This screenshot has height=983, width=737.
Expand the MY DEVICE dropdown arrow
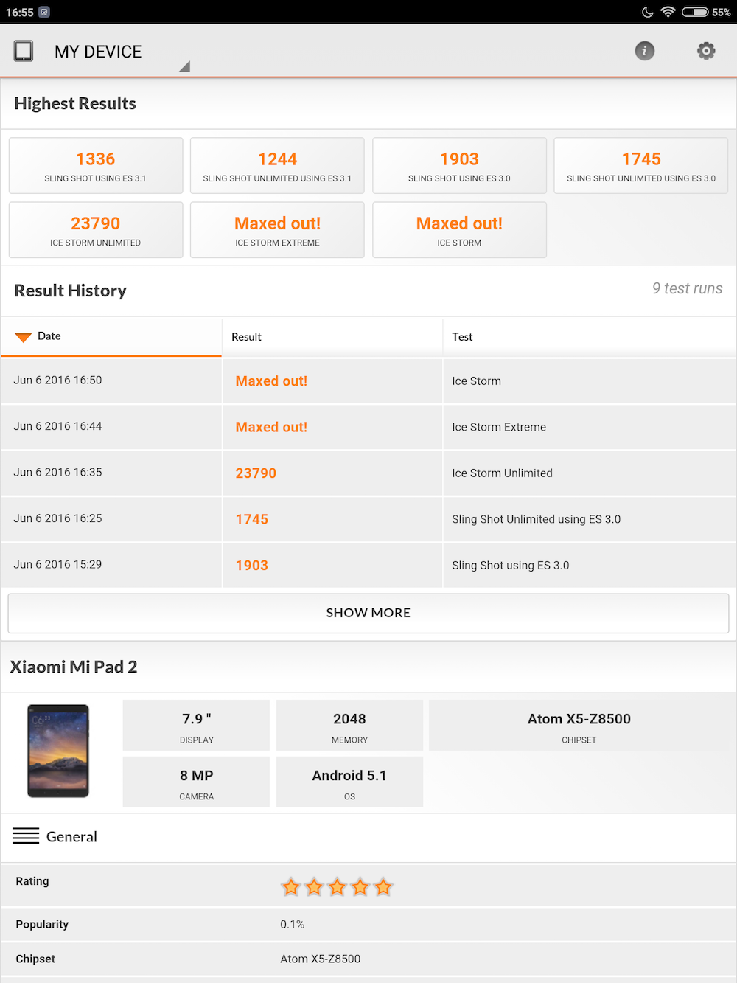184,66
